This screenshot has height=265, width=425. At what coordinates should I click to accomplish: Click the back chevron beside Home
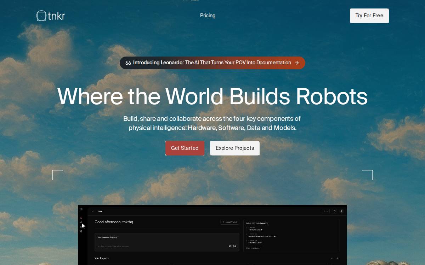93,211
